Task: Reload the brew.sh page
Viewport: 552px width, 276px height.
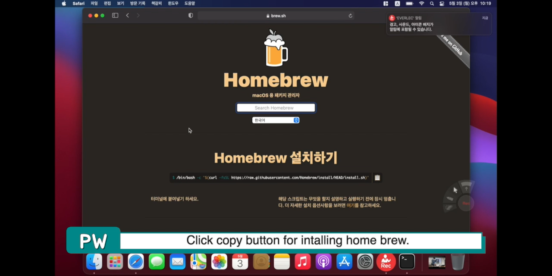Action: [351, 16]
